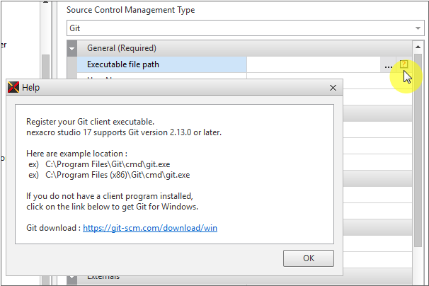This screenshot has width=429, height=286.
Task: Open the git-scm.com download link
Action: coord(149,228)
